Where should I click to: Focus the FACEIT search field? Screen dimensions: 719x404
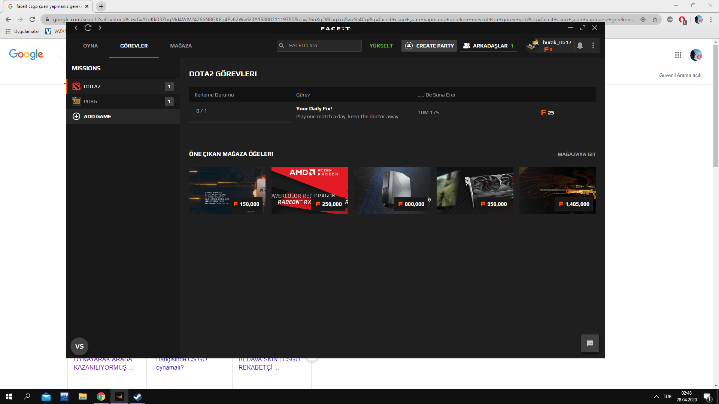(322, 46)
